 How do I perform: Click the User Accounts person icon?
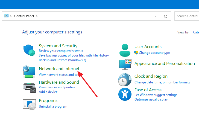pyautogui.click(x=125, y=50)
